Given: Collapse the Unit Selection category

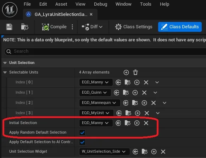Looking at the screenshot, I should pos(5,63).
